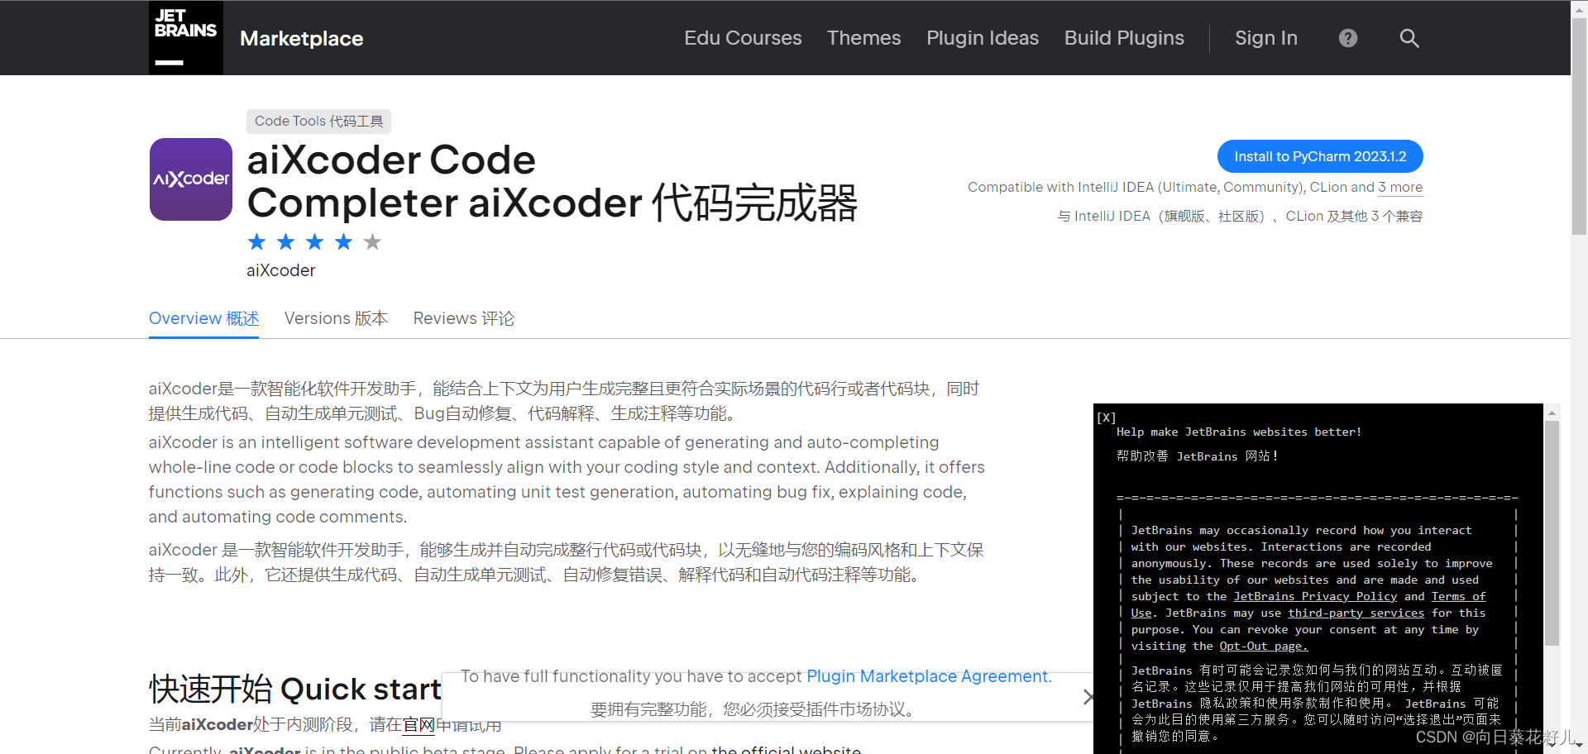Click the 快速开始 Quick start heading

(294, 689)
